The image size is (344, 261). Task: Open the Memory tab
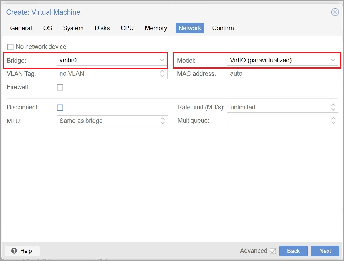coord(156,28)
